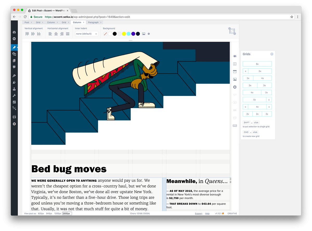Reload the page in Chrome
This screenshot has width=312, height=231.
click(x=25, y=17)
